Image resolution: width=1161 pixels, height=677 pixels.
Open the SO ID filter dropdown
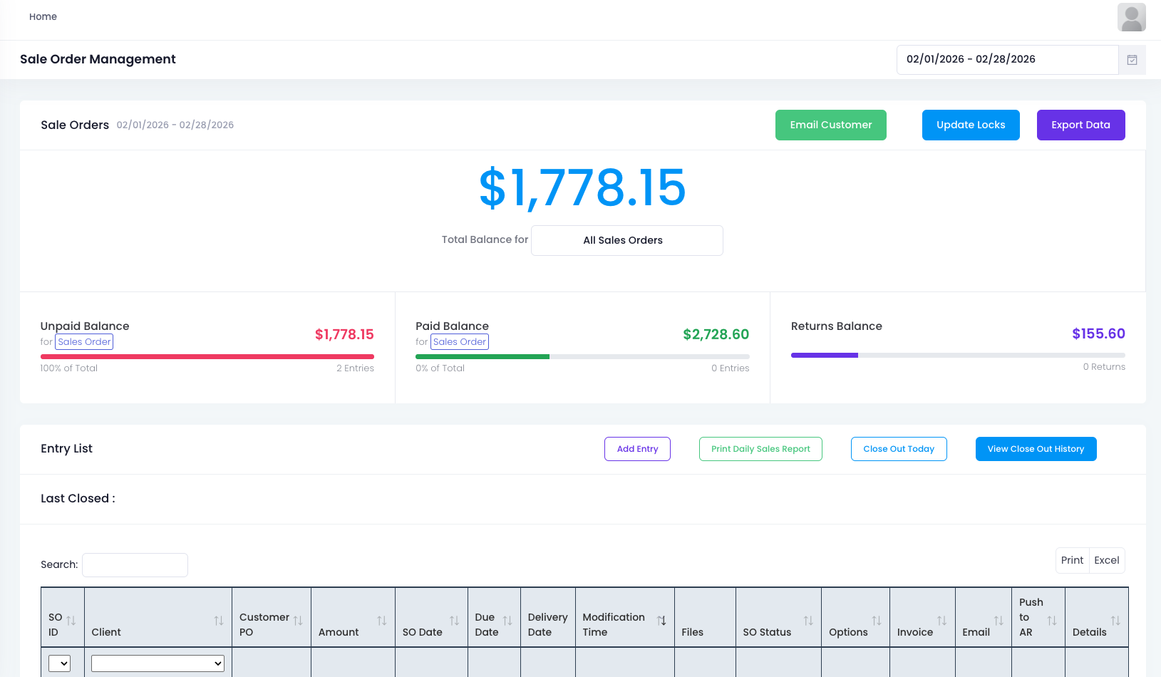[x=60, y=663]
